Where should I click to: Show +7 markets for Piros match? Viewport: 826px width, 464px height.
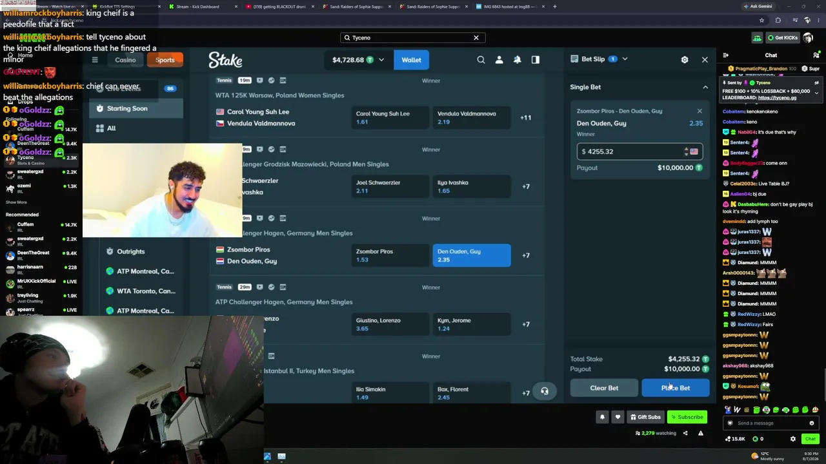(526, 255)
